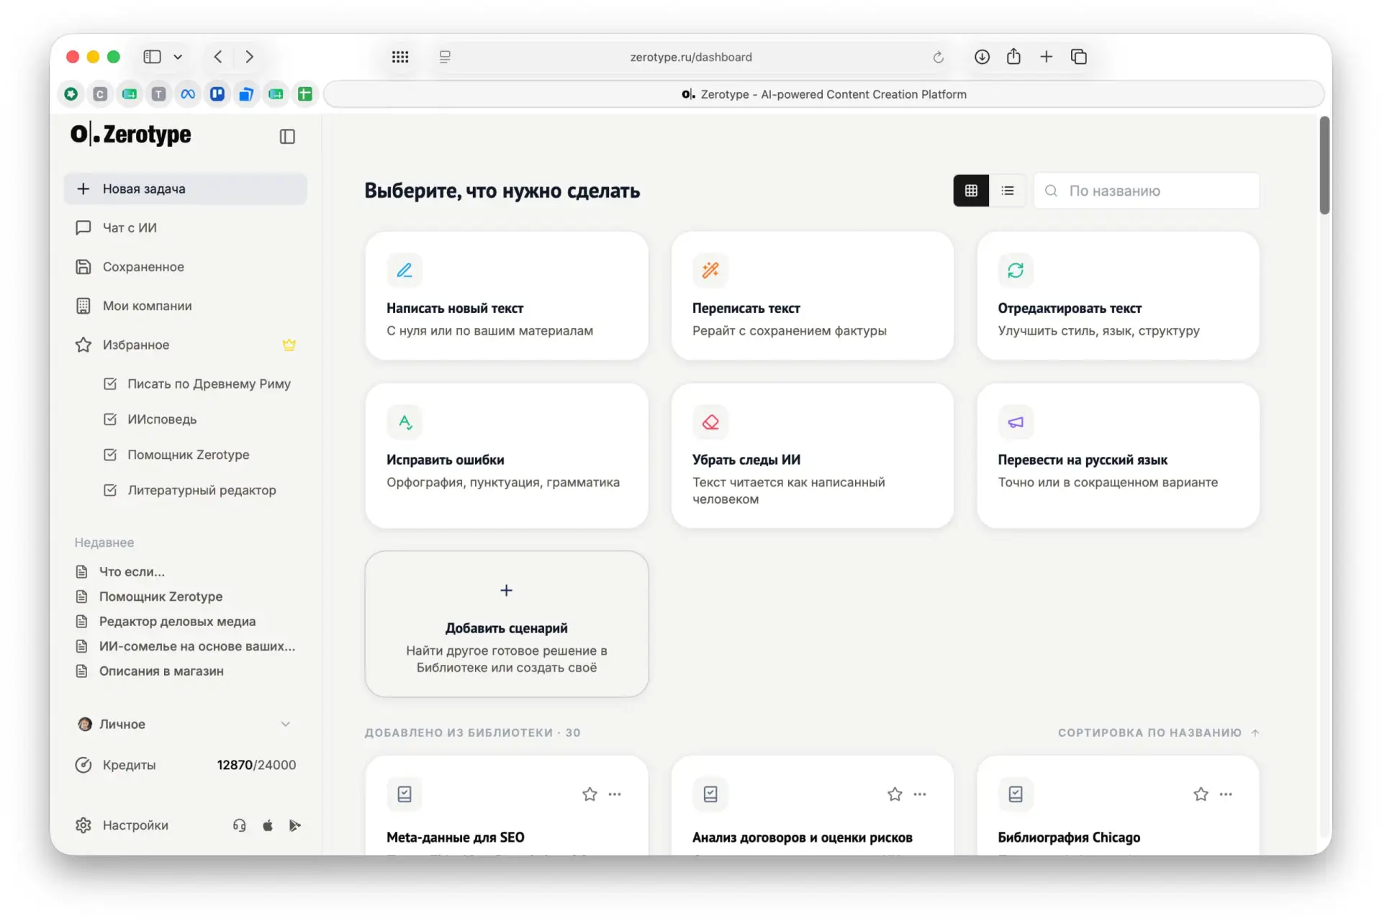Open Safari tab group dropdown chevron
This screenshot has width=1382, height=921.
click(x=178, y=57)
